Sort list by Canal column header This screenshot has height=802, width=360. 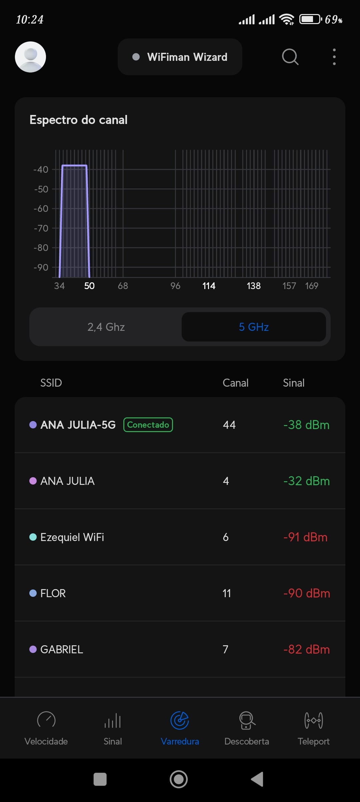(235, 383)
